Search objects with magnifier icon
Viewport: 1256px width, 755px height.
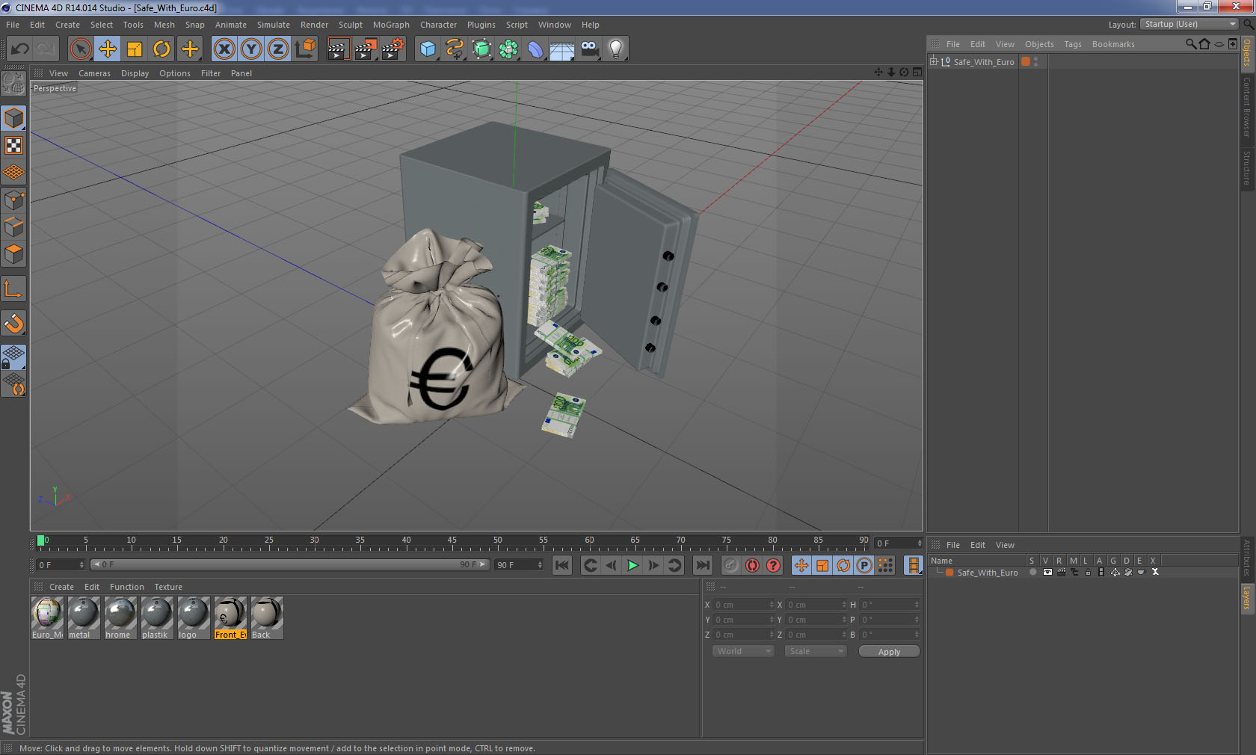pos(1190,44)
